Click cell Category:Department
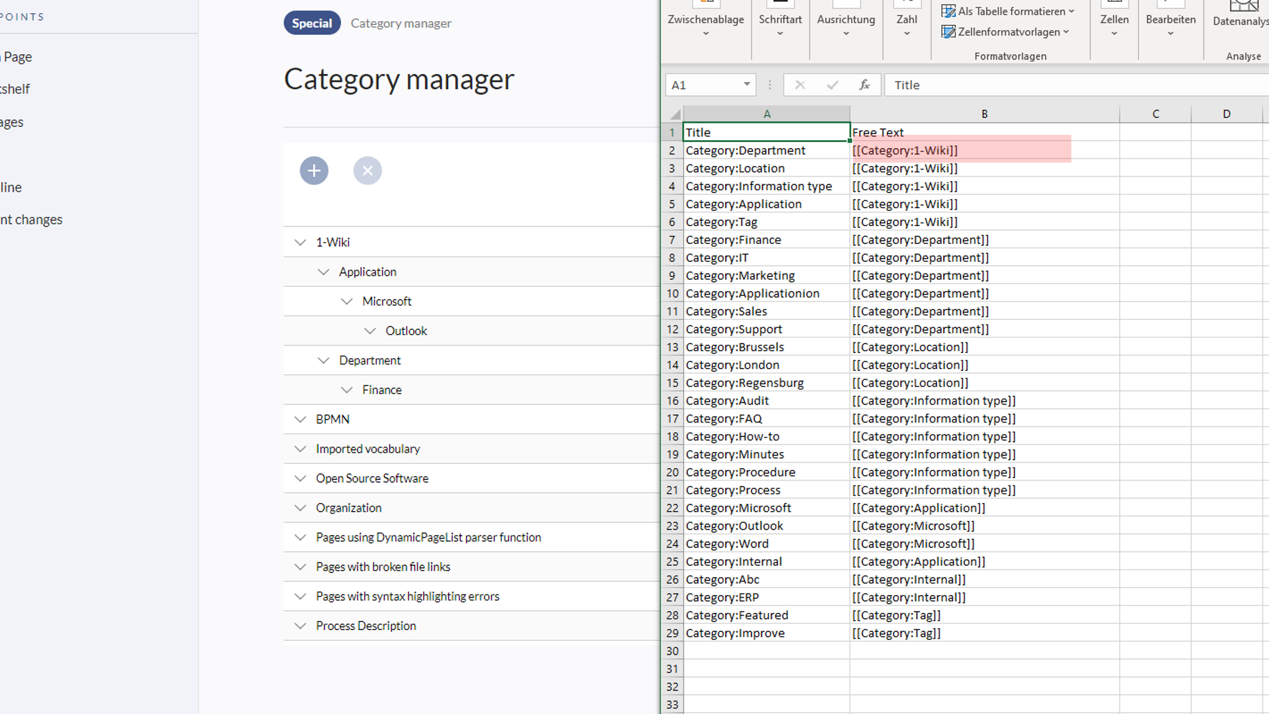 pyautogui.click(x=767, y=150)
